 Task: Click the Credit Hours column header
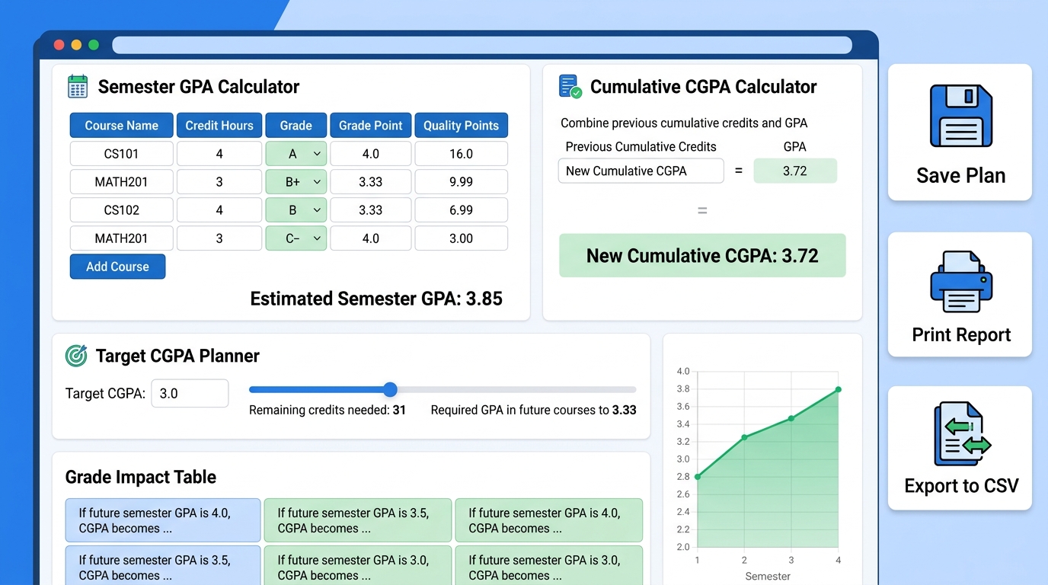click(x=219, y=126)
